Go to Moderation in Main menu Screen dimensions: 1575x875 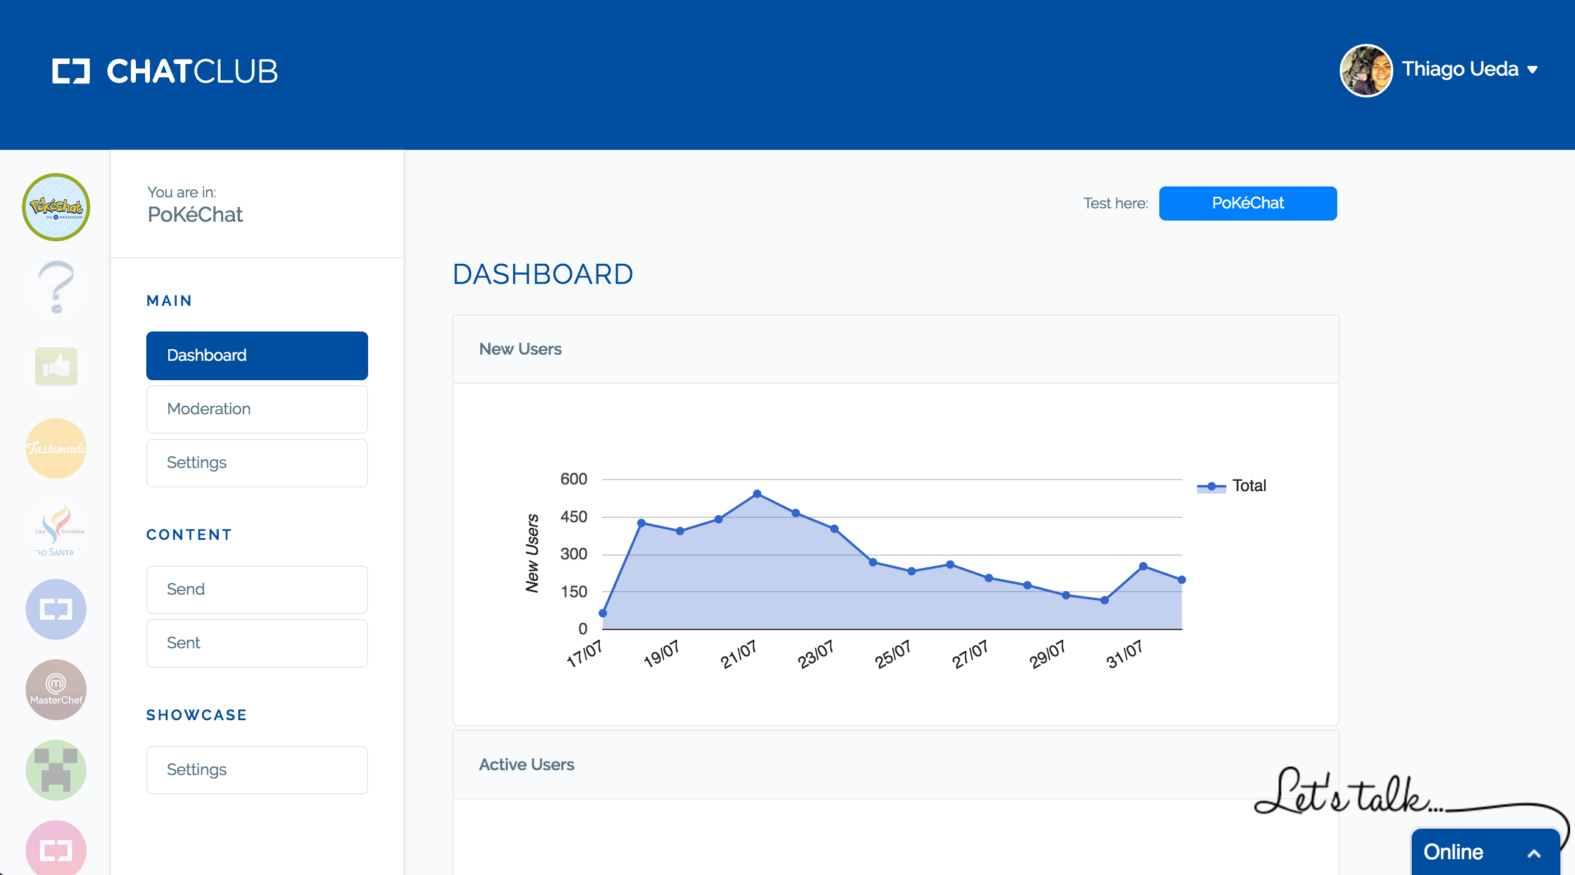(257, 409)
